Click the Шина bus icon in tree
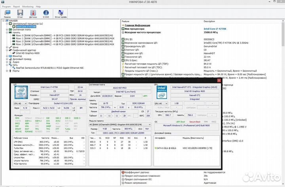This screenshot has height=187, width=285. pos(10,47)
